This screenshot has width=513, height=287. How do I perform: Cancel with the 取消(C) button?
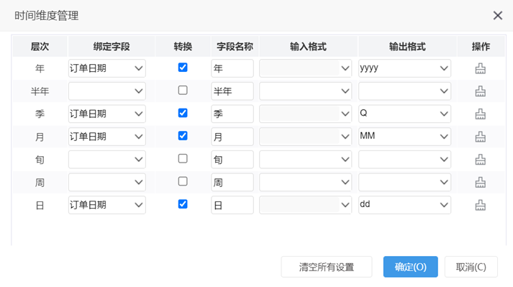point(471,267)
